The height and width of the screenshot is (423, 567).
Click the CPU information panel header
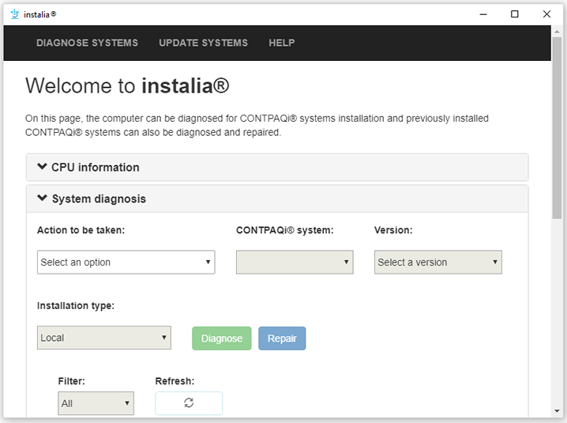[276, 167]
